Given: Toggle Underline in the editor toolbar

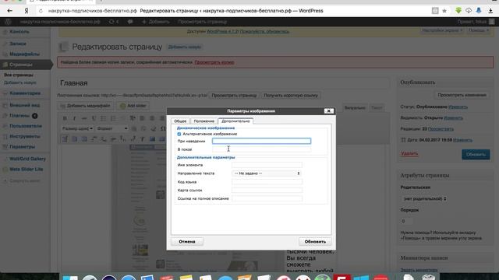Looking at the screenshot, I should [94, 118].
